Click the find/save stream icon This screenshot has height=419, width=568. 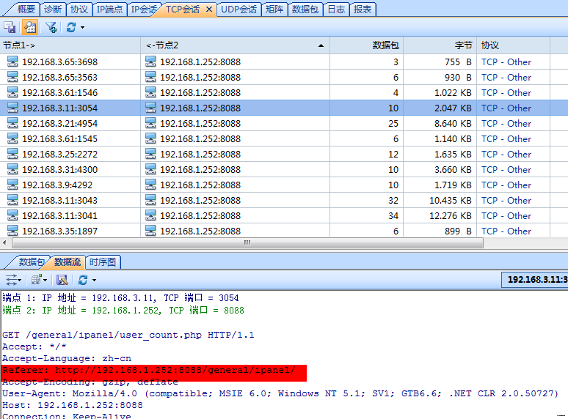pyautogui.click(x=62, y=280)
